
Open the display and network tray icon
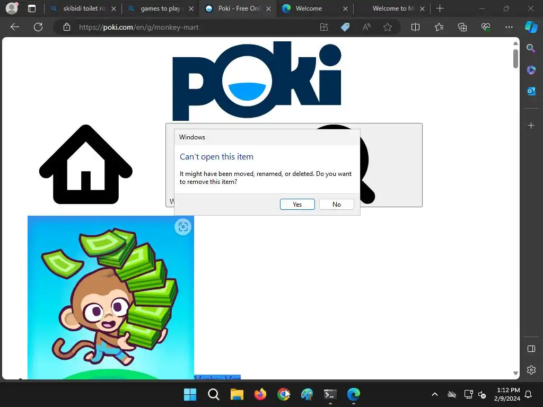point(468,394)
